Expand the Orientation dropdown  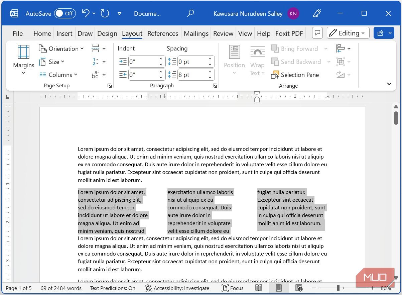point(61,48)
